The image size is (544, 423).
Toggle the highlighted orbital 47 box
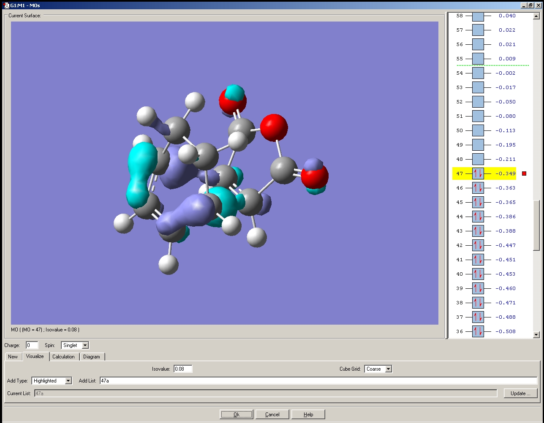(x=478, y=174)
